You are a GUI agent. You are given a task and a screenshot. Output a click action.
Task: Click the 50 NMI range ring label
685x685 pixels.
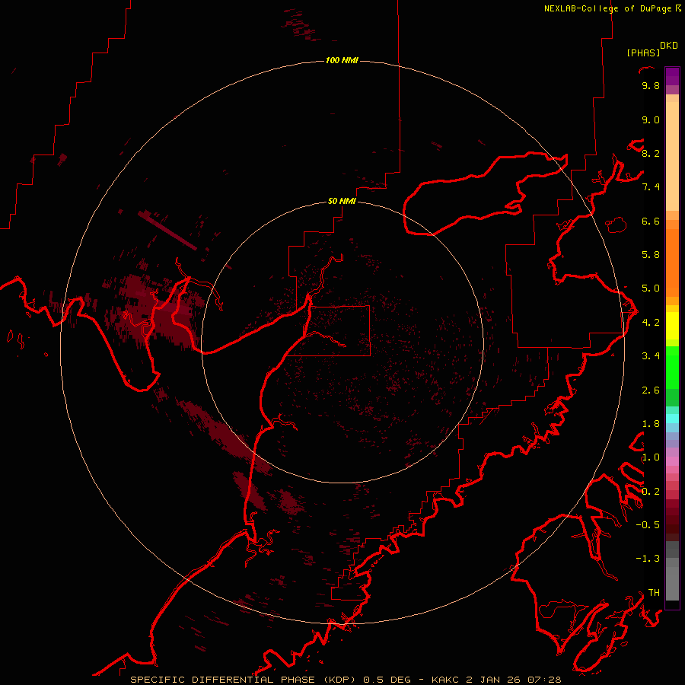342,201
